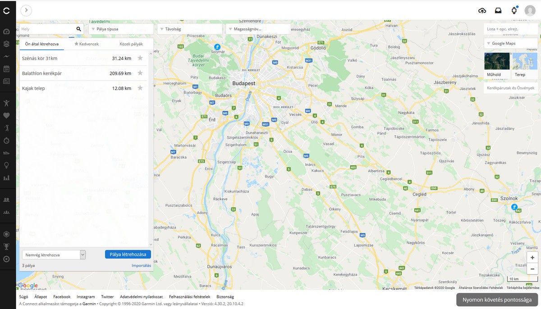The width and height of the screenshot is (541, 309).
Task: Focus the Hely location search field
Action: click(x=47, y=29)
